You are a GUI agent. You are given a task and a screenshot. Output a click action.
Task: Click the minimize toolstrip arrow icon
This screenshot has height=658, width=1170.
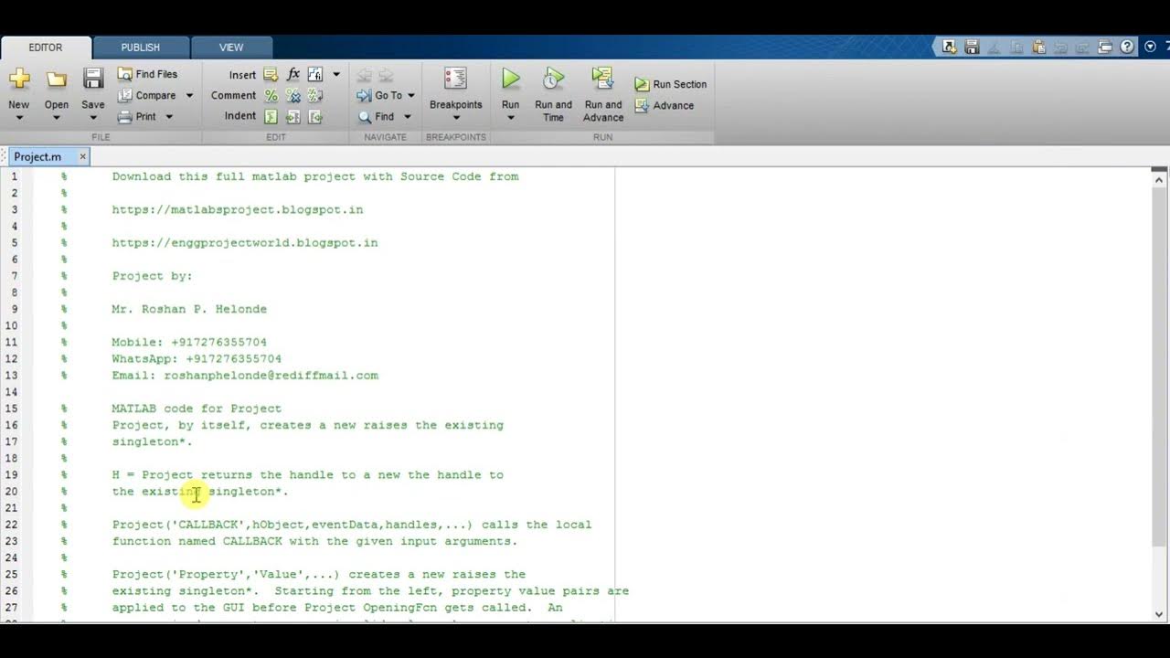1150,47
